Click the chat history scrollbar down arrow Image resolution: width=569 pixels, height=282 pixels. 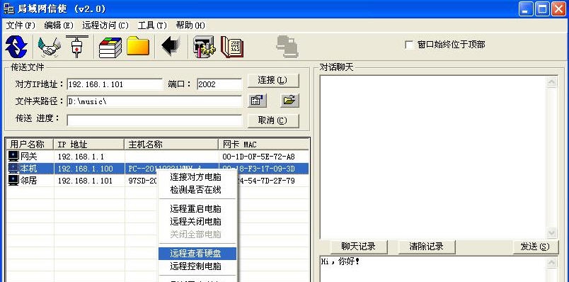click(551, 232)
